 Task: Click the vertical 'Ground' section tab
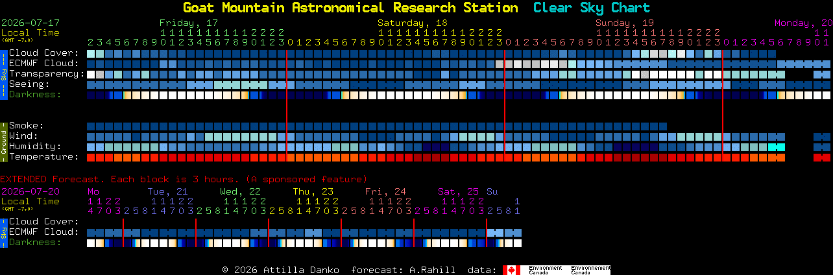[3, 141]
